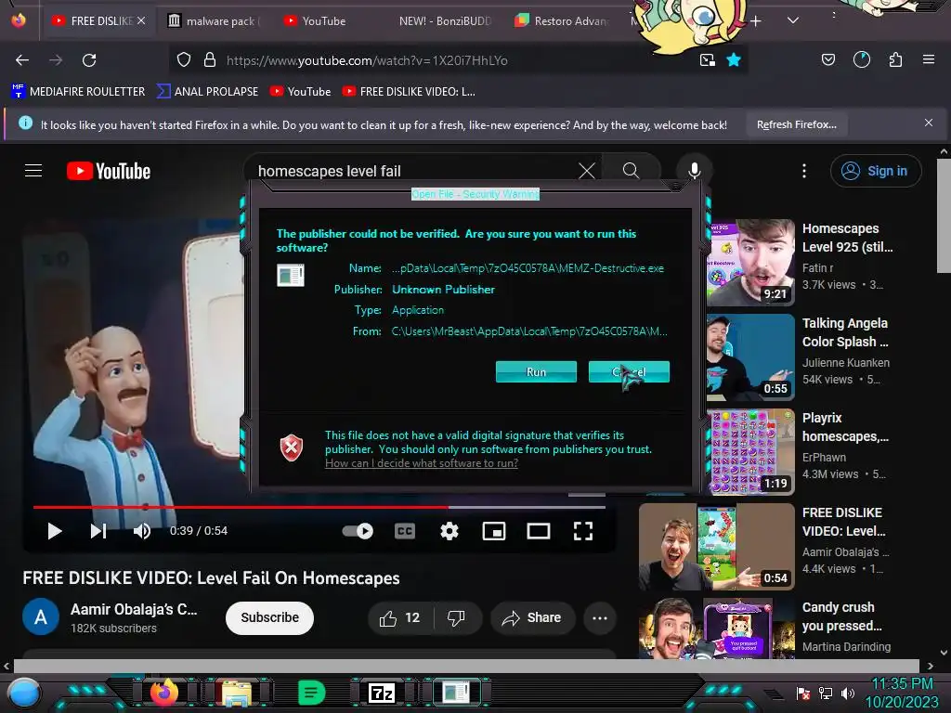Open the File Explorer folder on taskbar
Screen dimensions: 951x713
[x=237, y=693]
